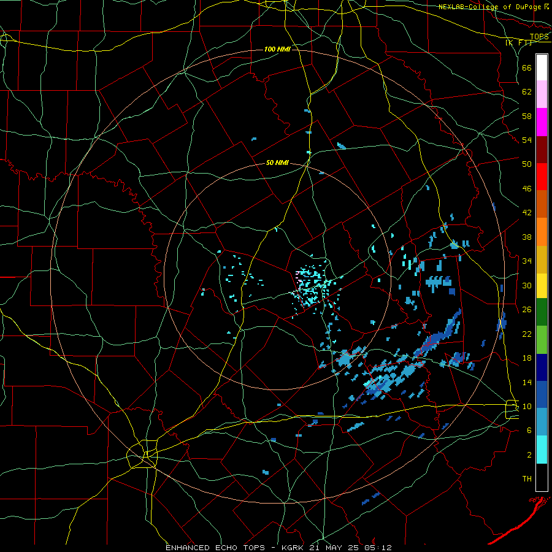Click the 66 value on the legend

527,67
